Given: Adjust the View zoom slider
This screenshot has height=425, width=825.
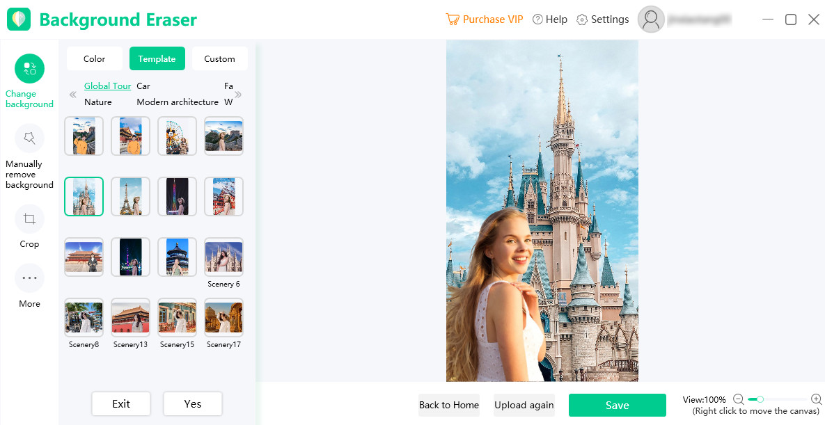Looking at the screenshot, I should pos(760,399).
